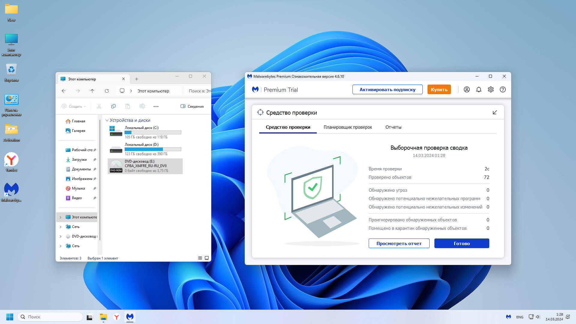Switch Explorer to large thumbnails view

(x=207, y=258)
